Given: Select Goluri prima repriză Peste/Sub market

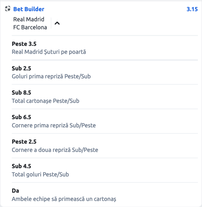Looking at the screenshot, I should pyautogui.click(x=51, y=76).
